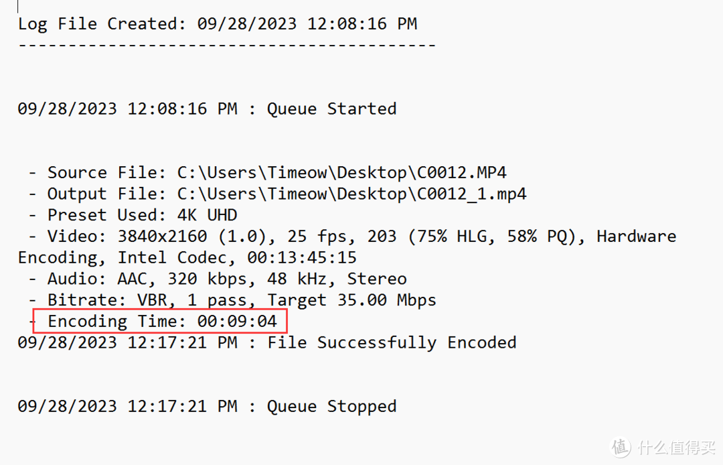The height and width of the screenshot is (465, 723).
Task: Click the Hardware word at line end
Action: click(637, 237)
